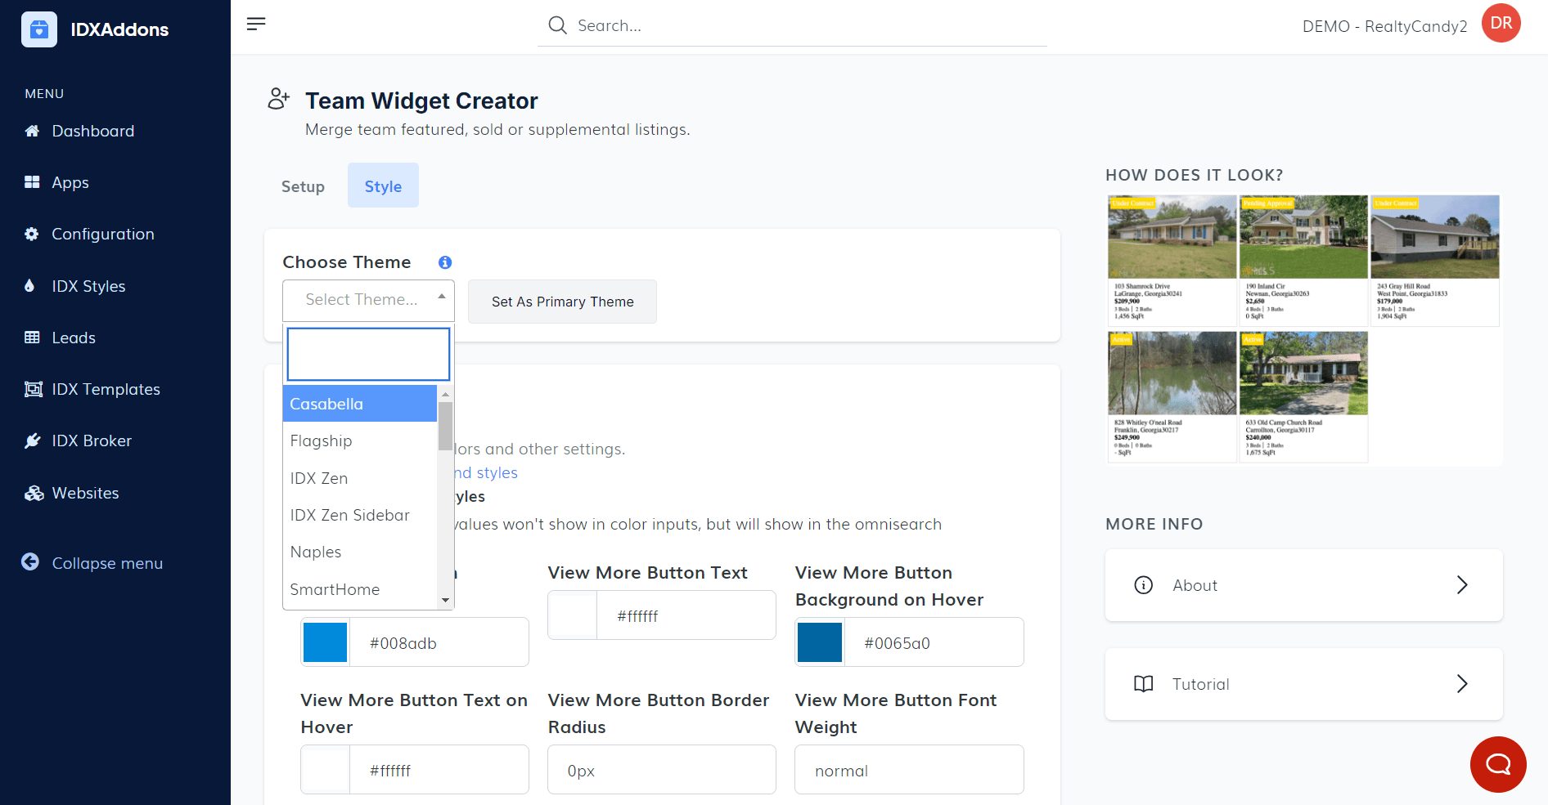Click the hamburger menu toggle icon
Screen dimensions: 1548x805
(256, 24)
